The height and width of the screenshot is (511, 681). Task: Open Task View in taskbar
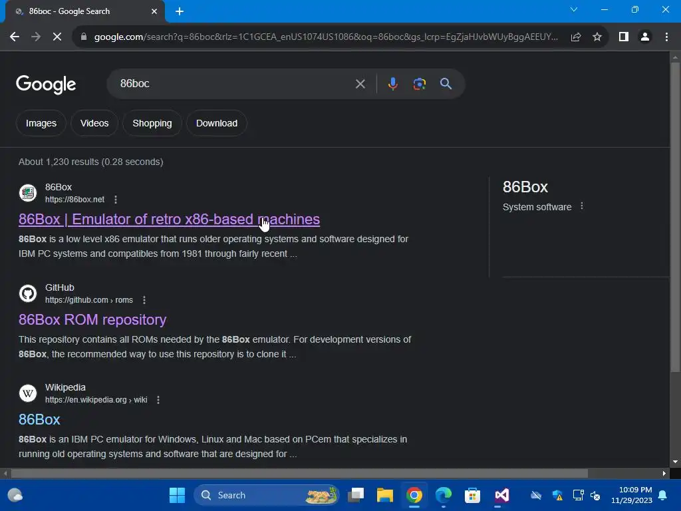[x=356, y=495]
